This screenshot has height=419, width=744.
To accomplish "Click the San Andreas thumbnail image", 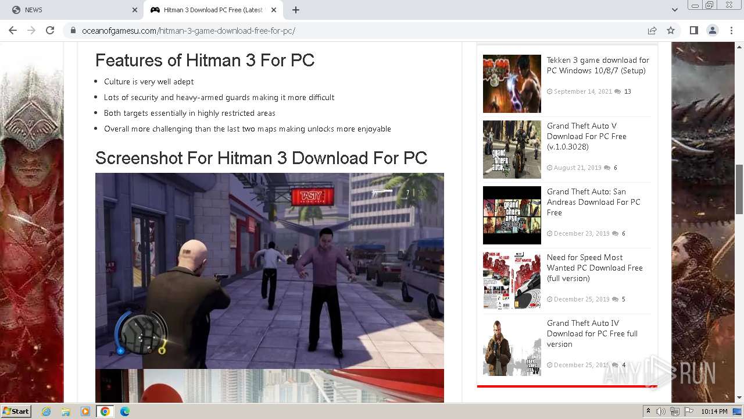I will 512,215.
